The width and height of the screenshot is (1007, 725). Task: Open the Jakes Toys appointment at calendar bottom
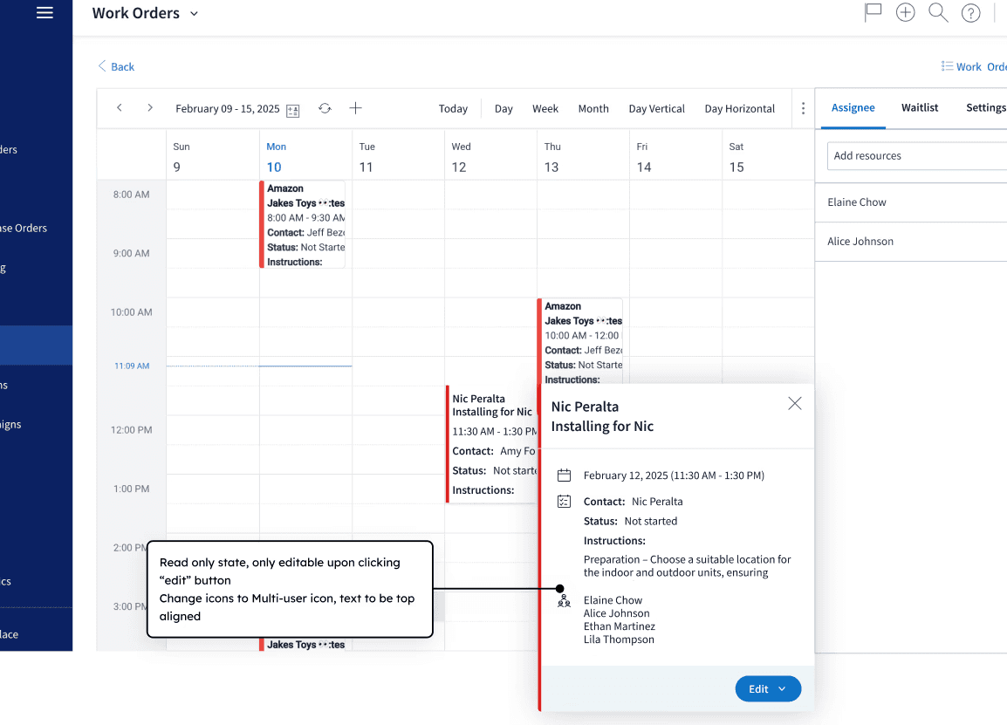point(303,644)
